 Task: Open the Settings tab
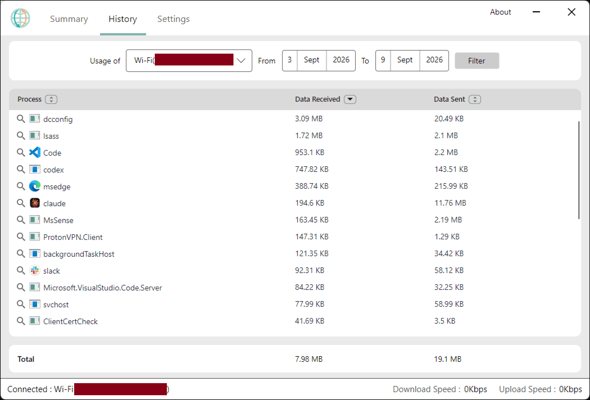tap(173, 19)
